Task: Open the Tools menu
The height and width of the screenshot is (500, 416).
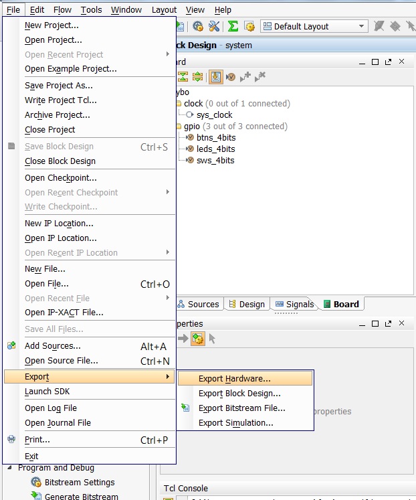Action: (91, 10)
